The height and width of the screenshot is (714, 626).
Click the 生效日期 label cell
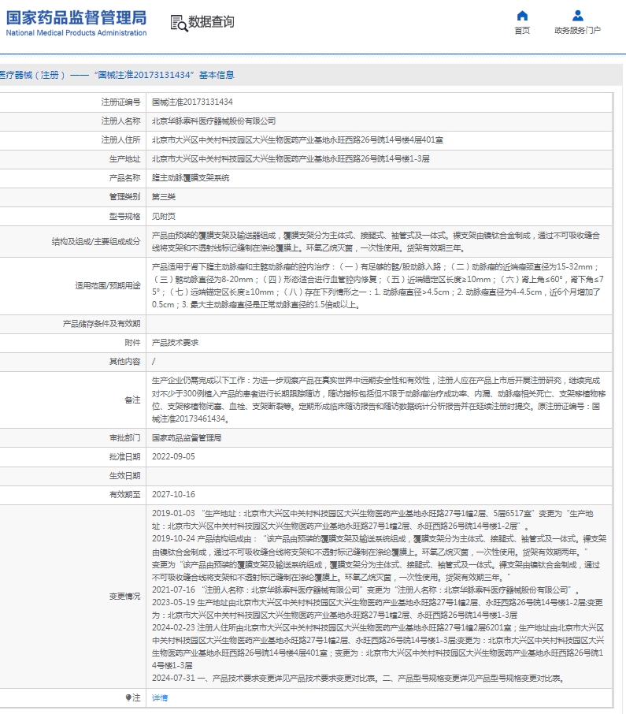(72, 476)
